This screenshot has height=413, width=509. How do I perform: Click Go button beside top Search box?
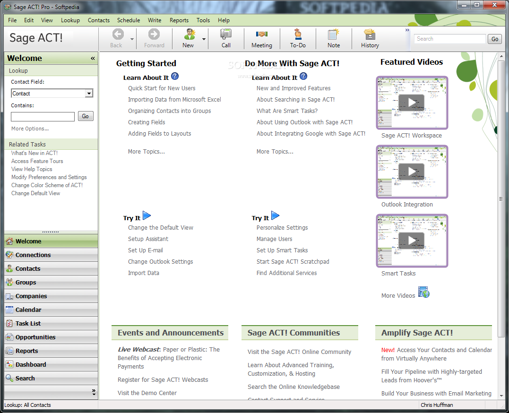pyautogui.click(x=495, y=39)
